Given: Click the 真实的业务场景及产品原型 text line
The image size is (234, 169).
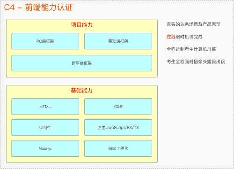Looking at the screenshot, I should (x=193, y=24).
